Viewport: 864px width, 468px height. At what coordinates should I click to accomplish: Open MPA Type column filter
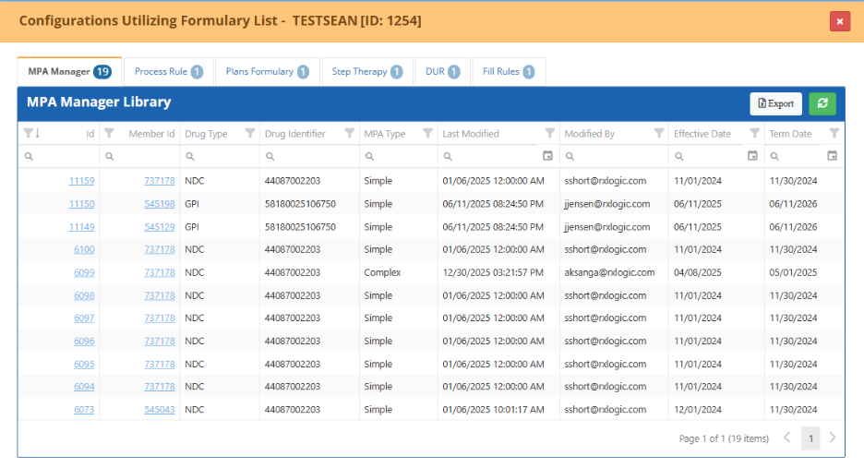click(427, 134)
